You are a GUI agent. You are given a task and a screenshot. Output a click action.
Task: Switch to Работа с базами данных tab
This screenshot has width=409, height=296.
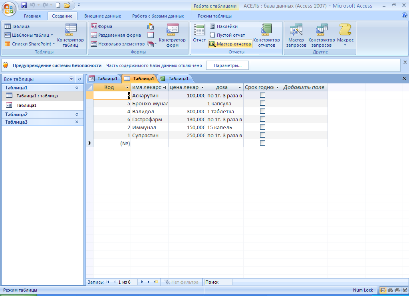tap(158, 16)
